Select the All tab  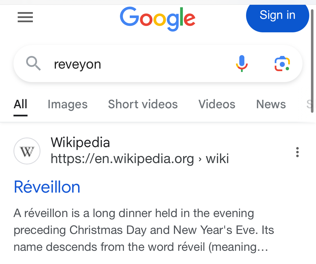pyautogui.click(x=20, y=104)
